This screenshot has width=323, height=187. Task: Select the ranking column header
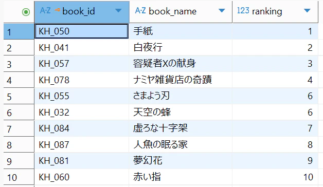(275, 12)
